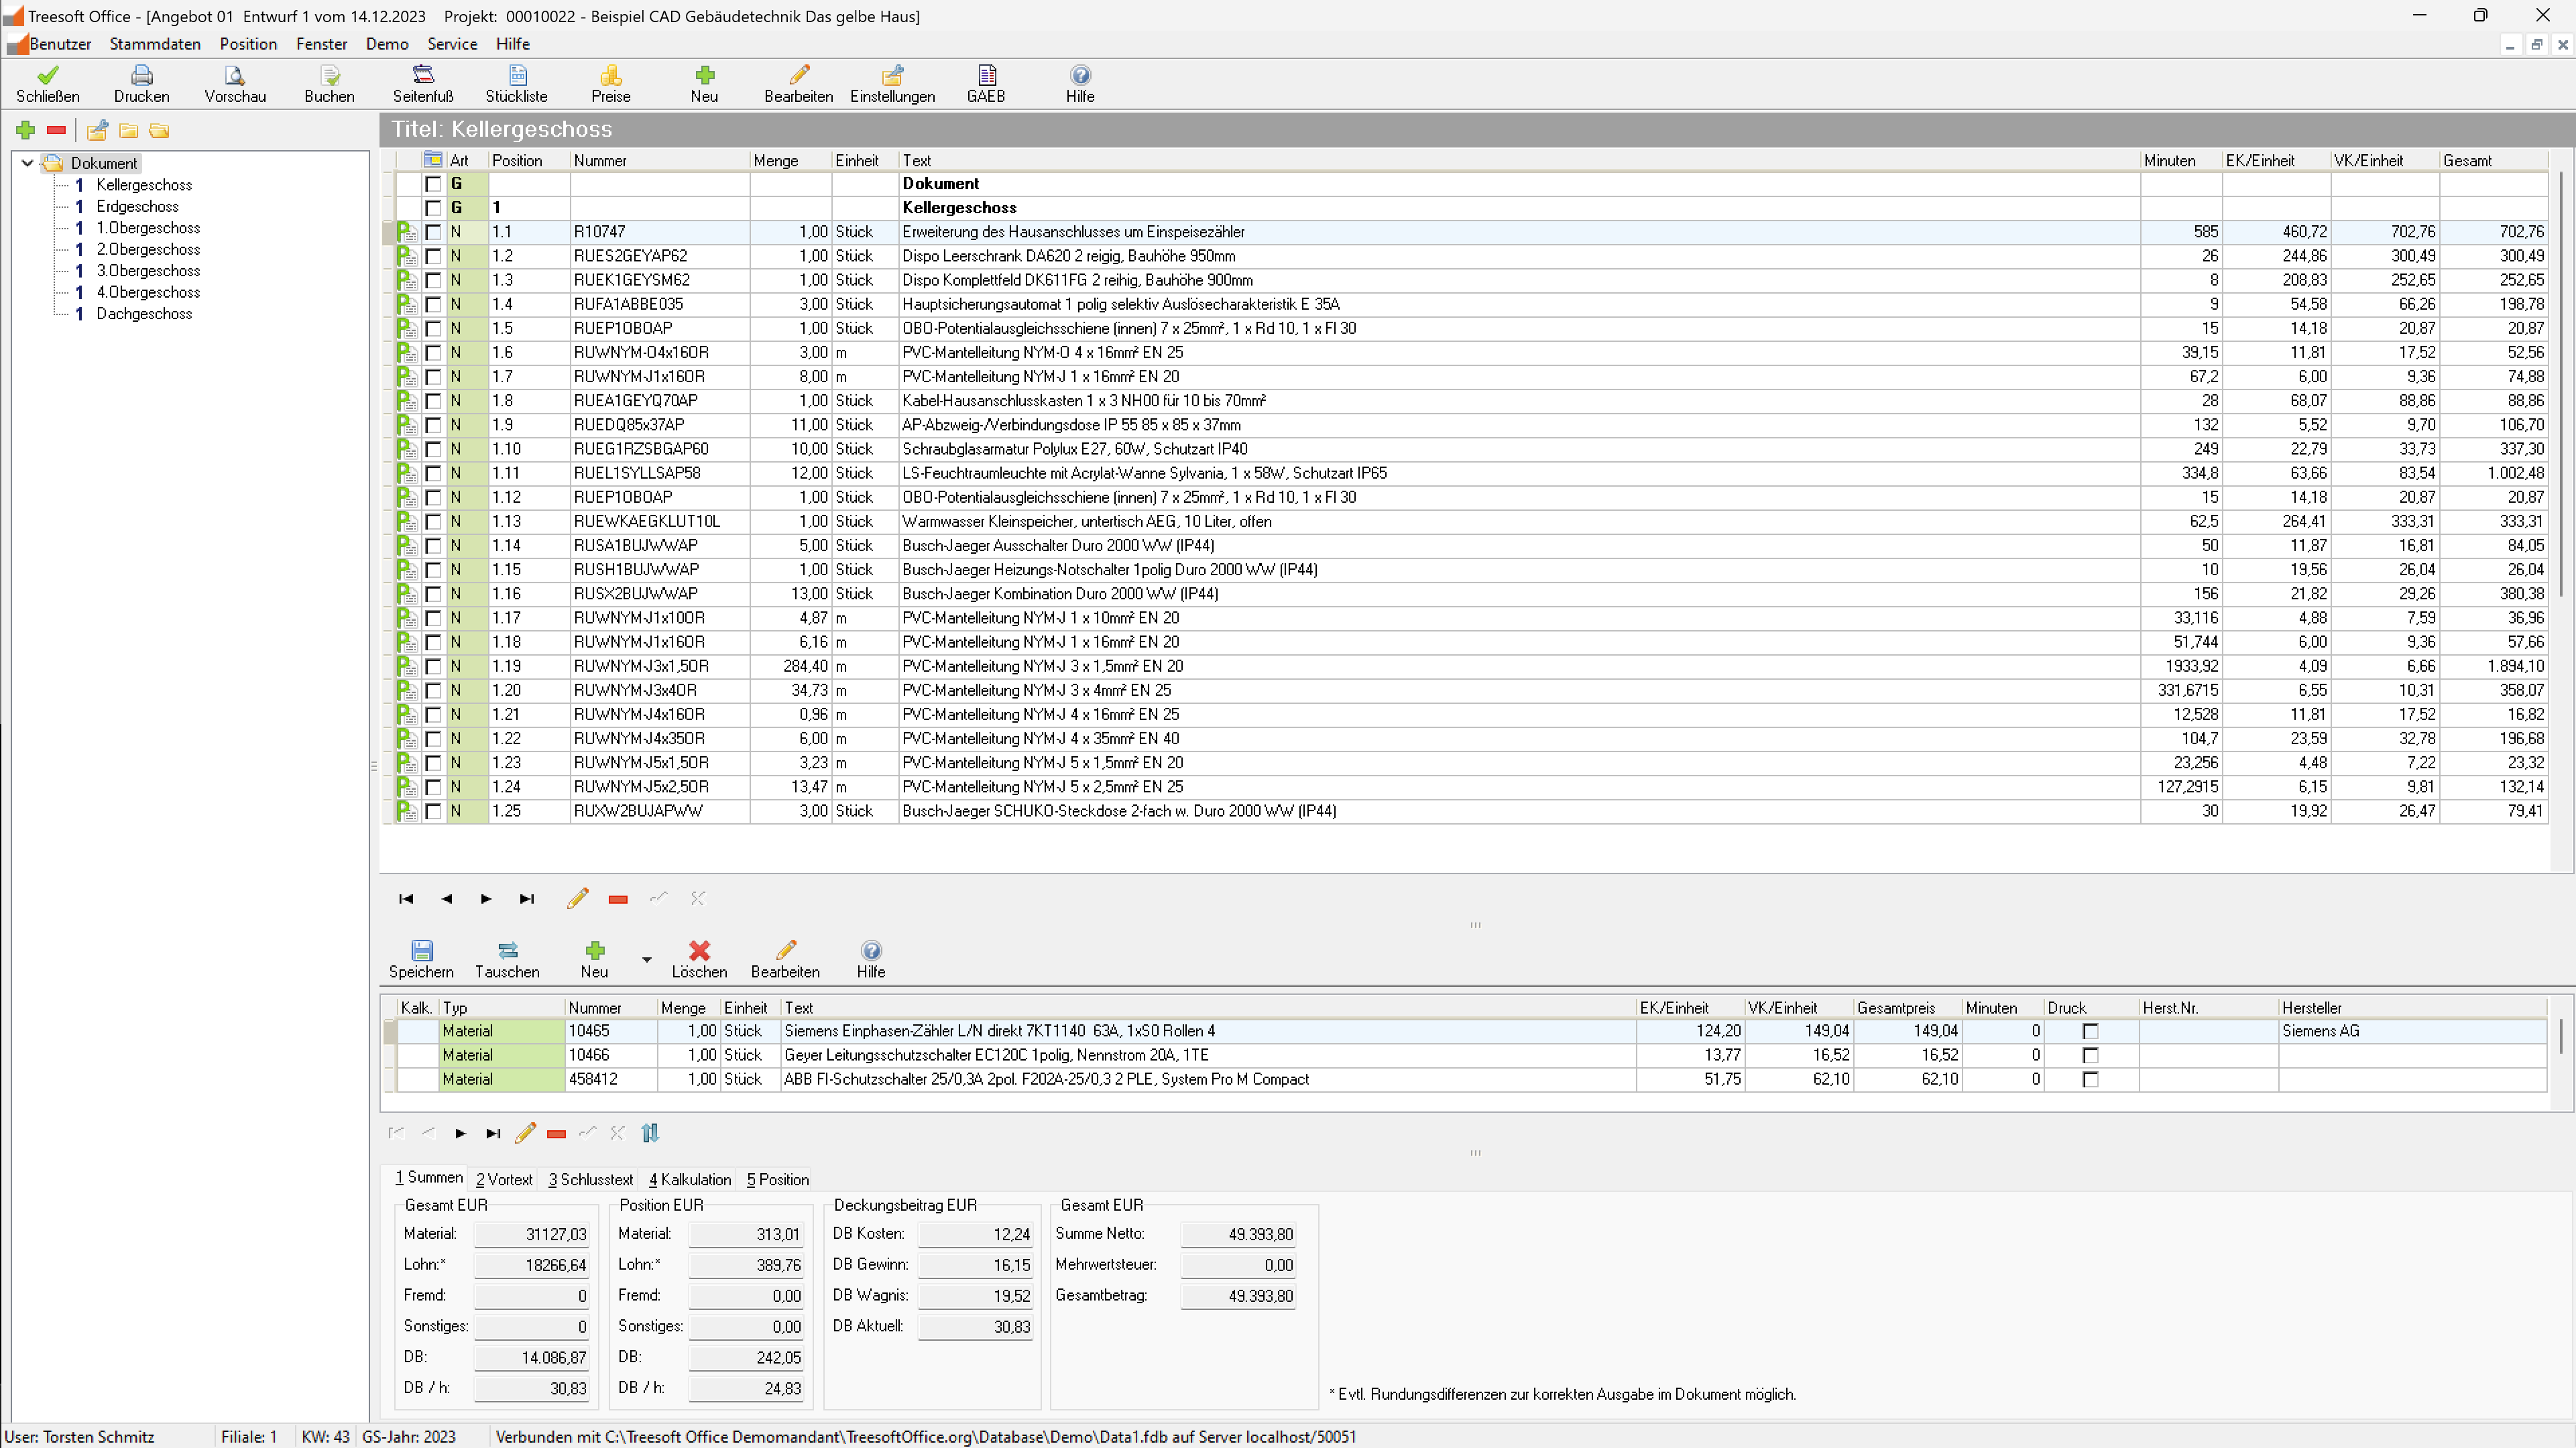The width and height of the screenshot is (2576, 1448).
Task: Open the Stückliste toolbar icon
Action: 517,75
